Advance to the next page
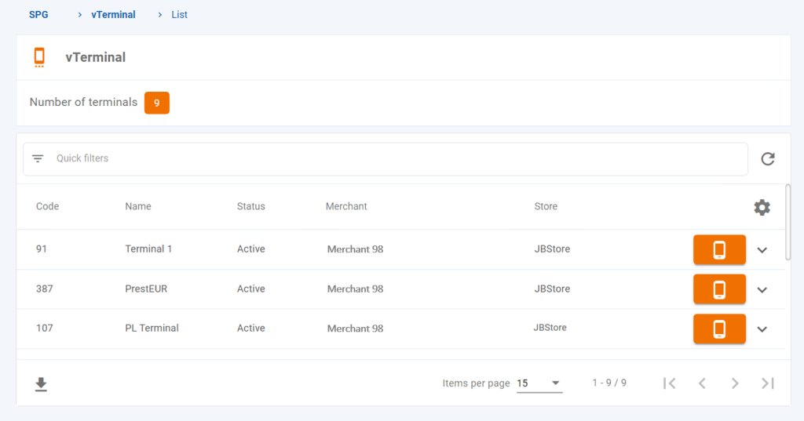 point(735,383)
